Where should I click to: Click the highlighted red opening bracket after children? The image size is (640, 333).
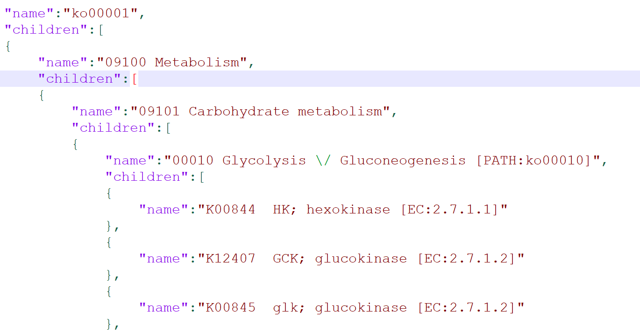[135, 79]
